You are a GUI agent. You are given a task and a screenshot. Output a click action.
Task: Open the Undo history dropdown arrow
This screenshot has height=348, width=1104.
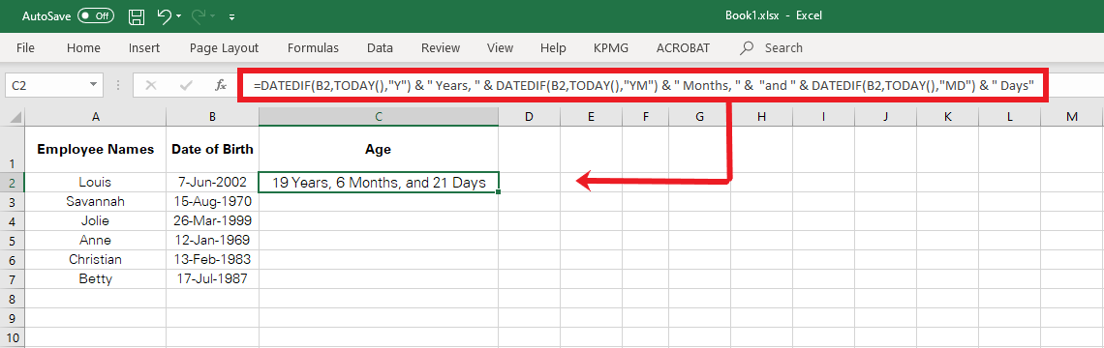click(179, 16)
